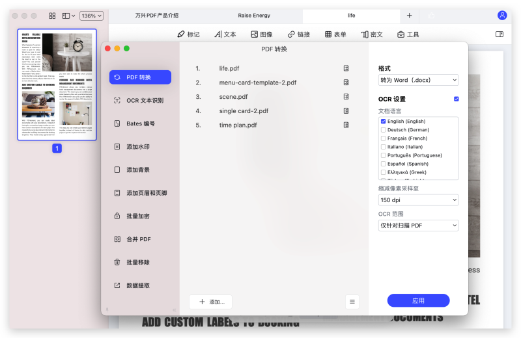Open the sidebar layout dropdown icon
The height and width of the screenshot is (338, 521).
coord(68,16)
